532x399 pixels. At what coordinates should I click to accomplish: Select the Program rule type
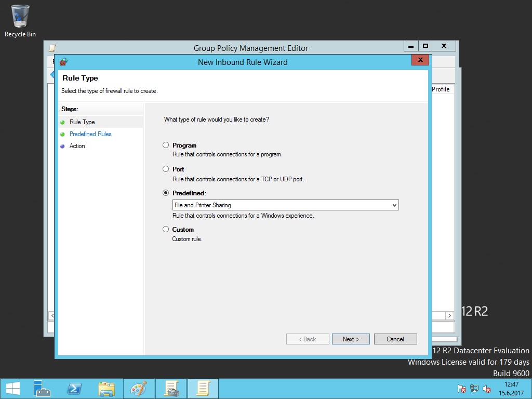point(166,145)
